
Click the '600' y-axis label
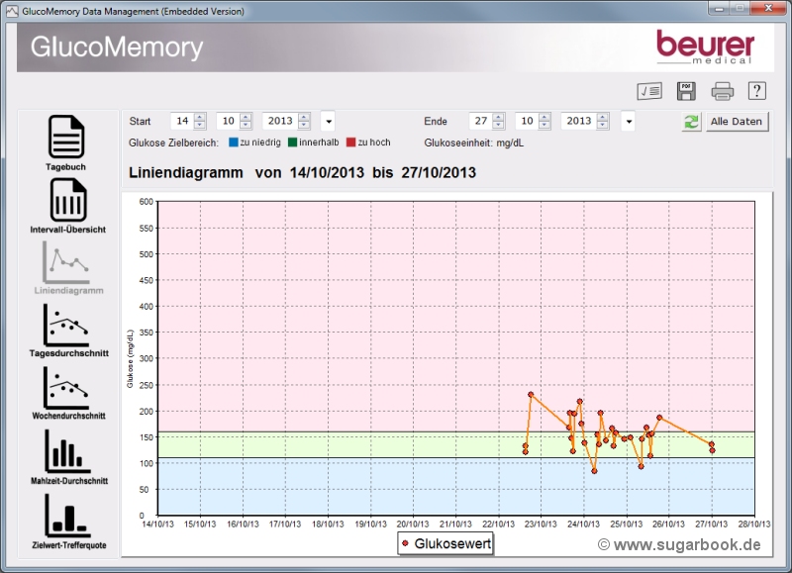[x=146, y=202]
